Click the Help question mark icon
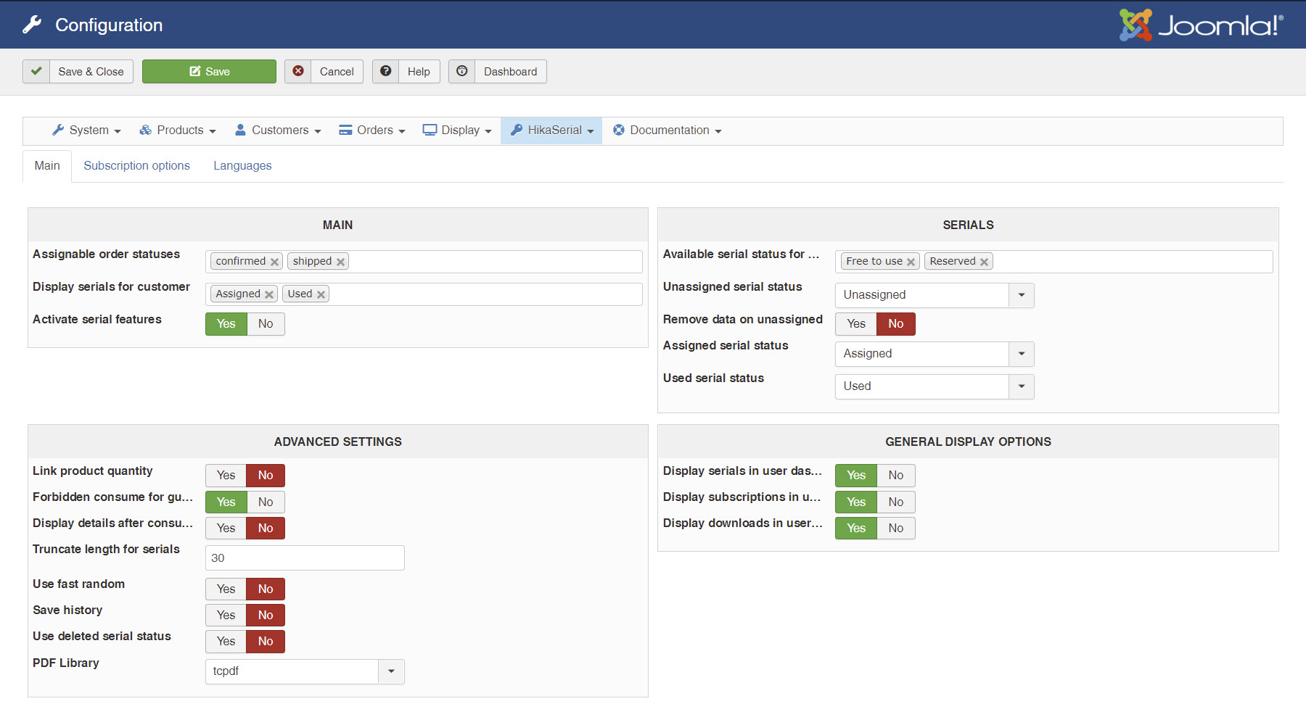 [x=386, y=71]
